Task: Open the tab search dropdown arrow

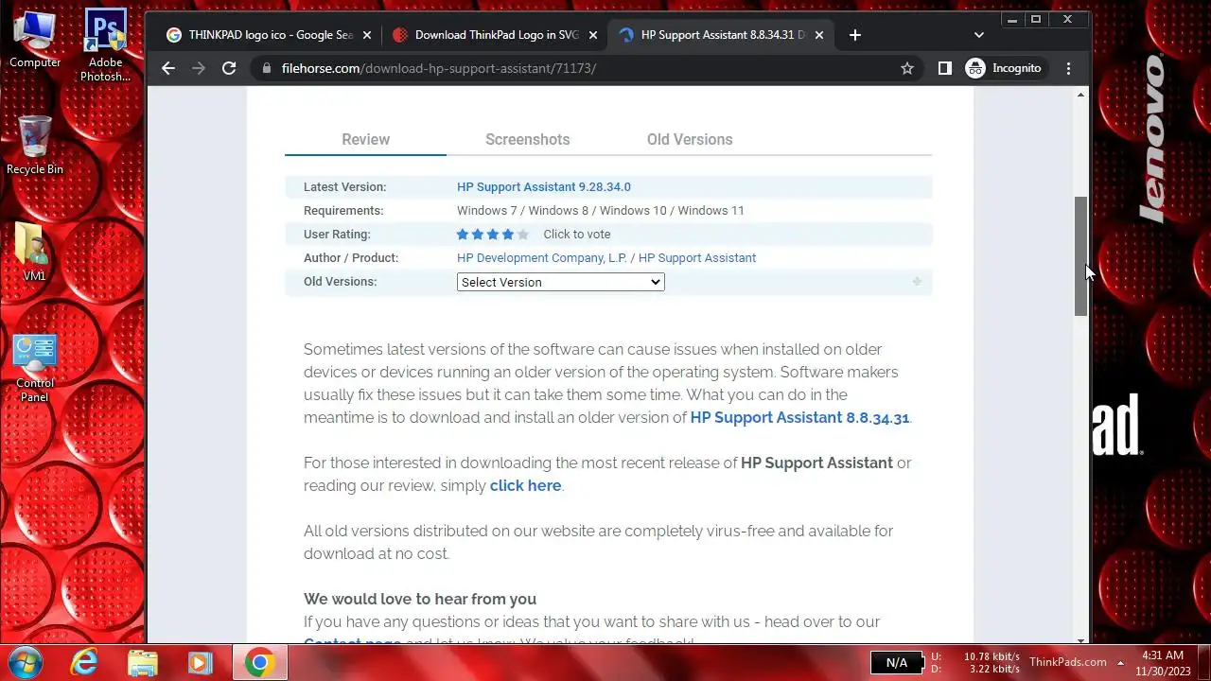Action: 978,35
